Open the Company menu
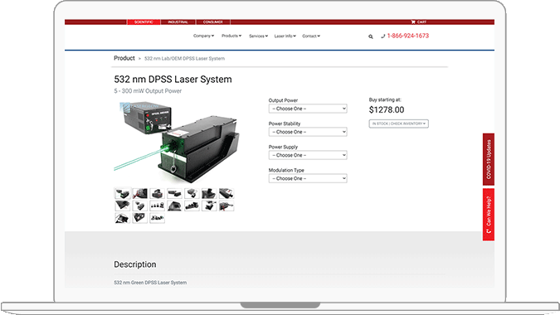Image resolution: width=560 pixels, height=315 pixels. pos(203,36)
